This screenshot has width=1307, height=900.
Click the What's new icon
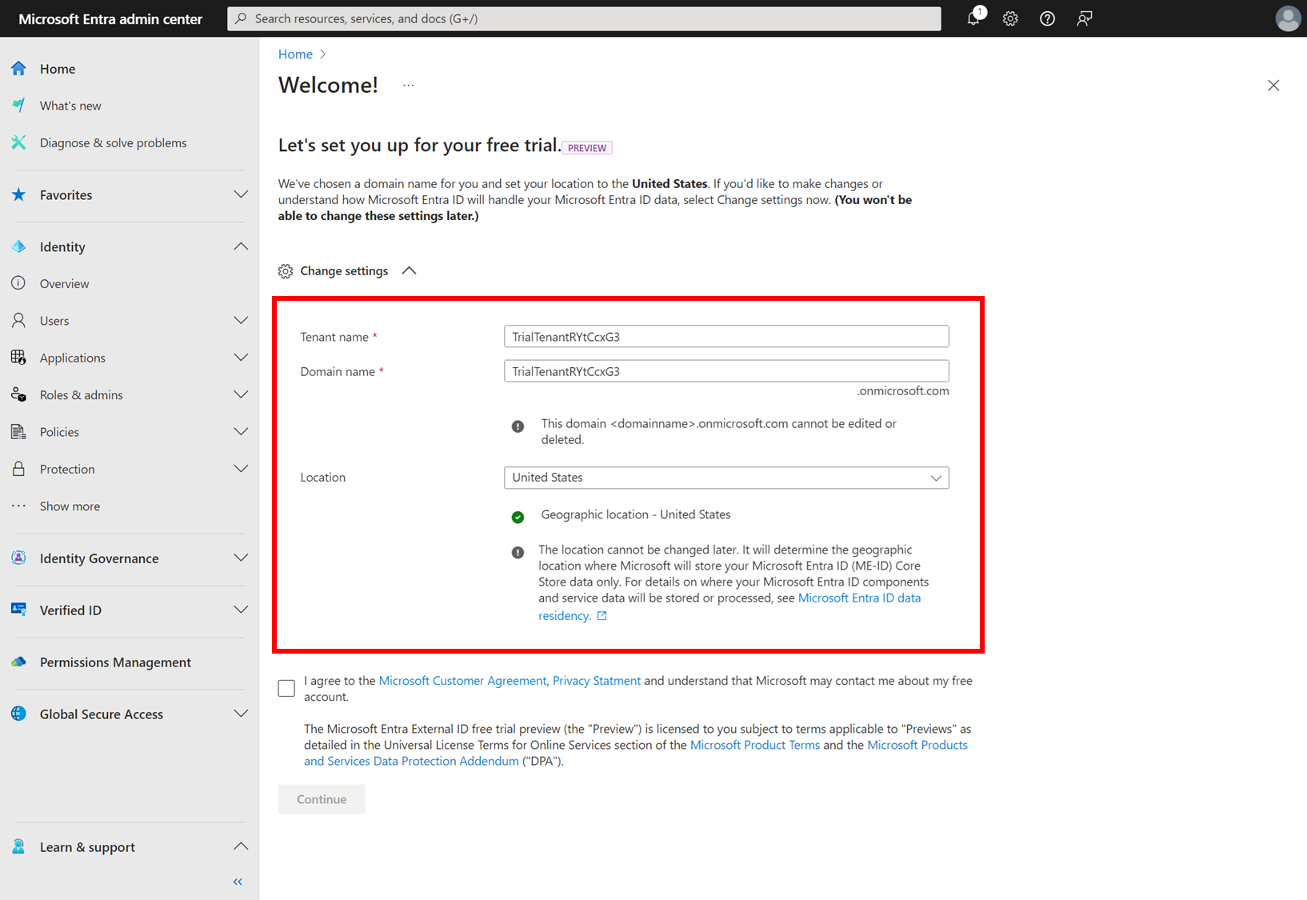coord(18,106)
